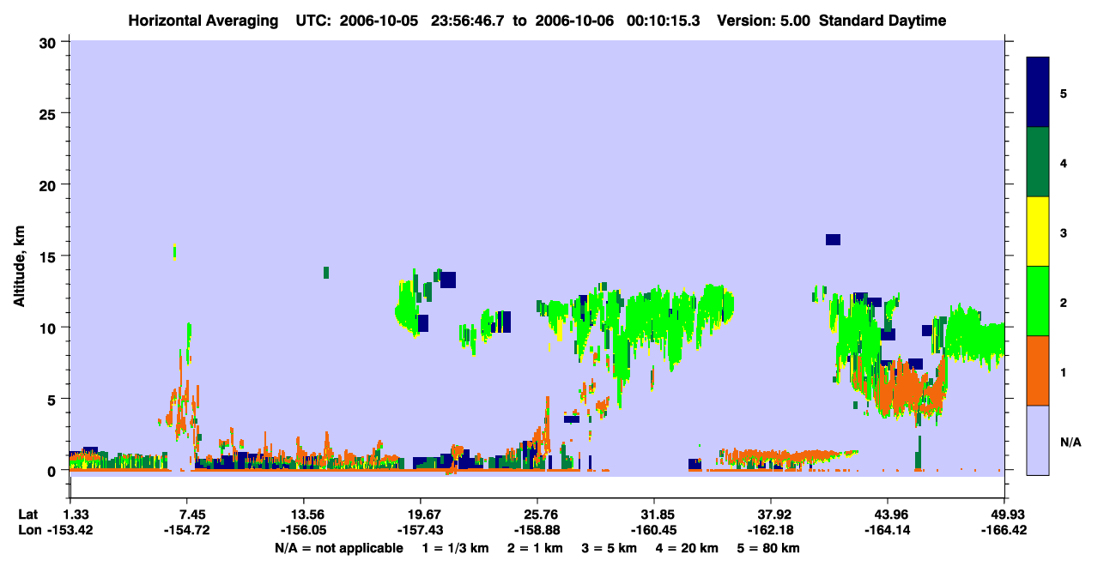1116x572 pixels.
Task: Click the '1 = 1/3 km' legend text
Action: point(456,548)
